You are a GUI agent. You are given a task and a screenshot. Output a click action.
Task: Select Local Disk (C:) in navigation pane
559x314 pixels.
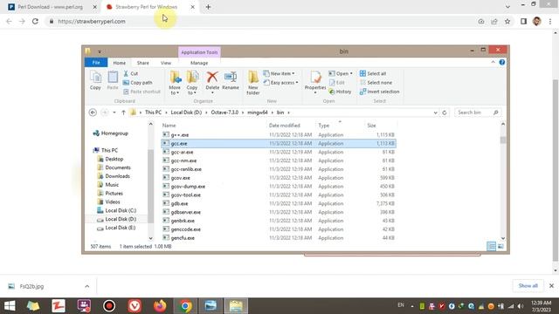121,210
